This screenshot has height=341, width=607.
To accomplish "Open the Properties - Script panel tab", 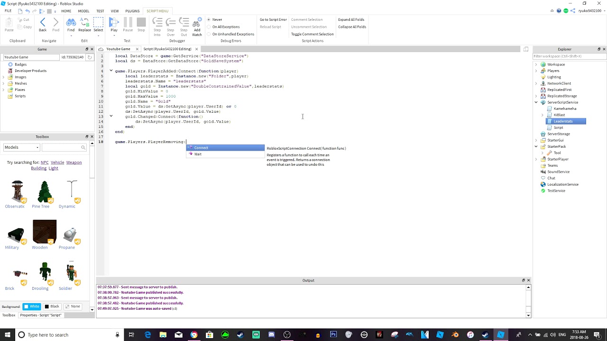I will (40, 315).
